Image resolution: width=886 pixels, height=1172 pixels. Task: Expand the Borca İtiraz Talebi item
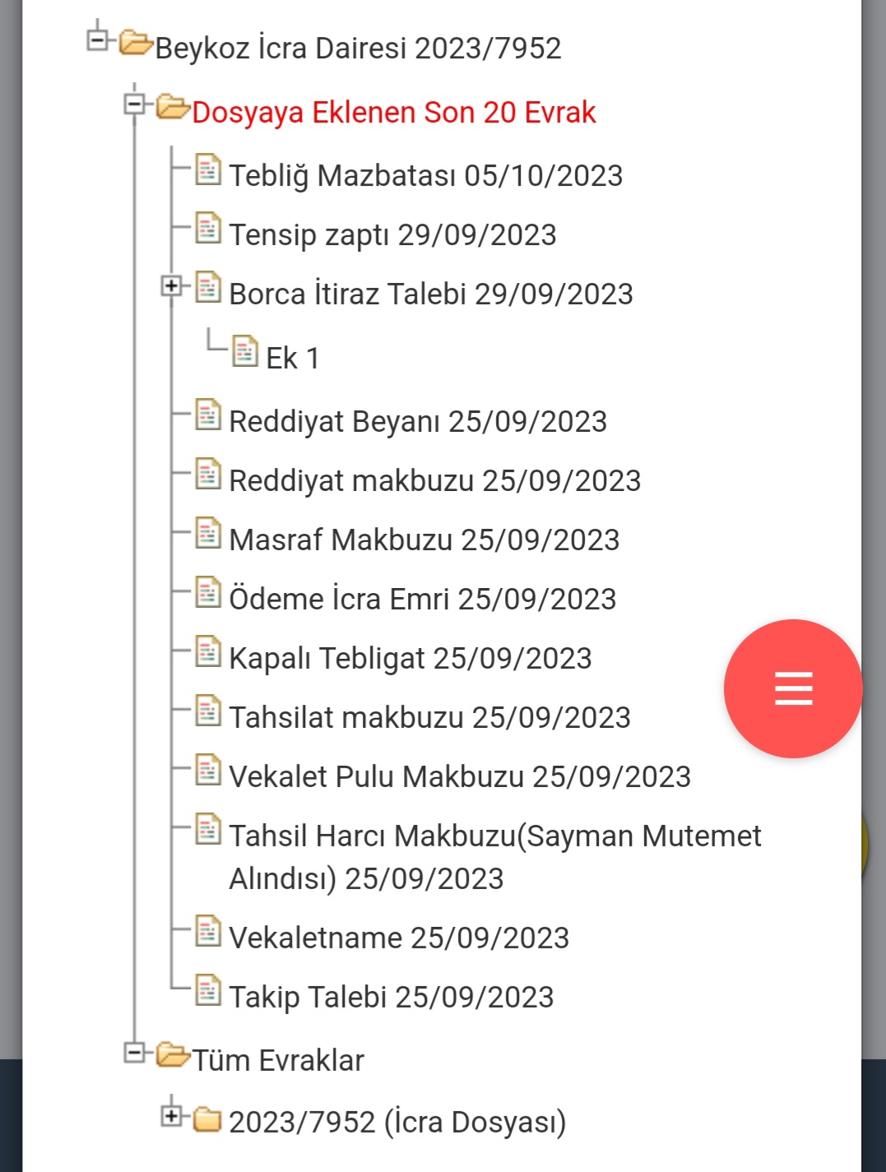click(x=171, y=286)
